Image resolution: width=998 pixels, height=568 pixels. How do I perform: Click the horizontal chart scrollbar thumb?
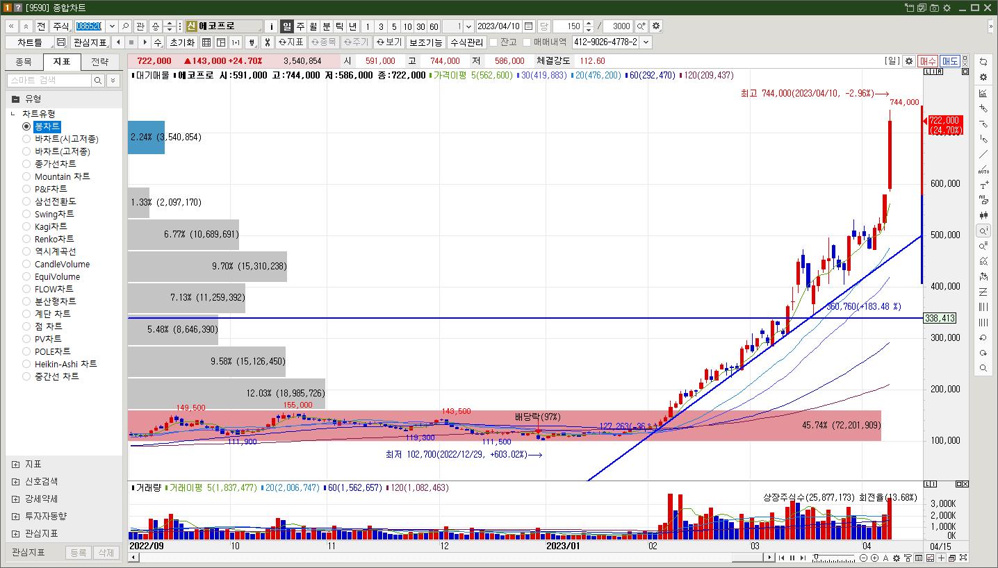click(x=748, y=558)
